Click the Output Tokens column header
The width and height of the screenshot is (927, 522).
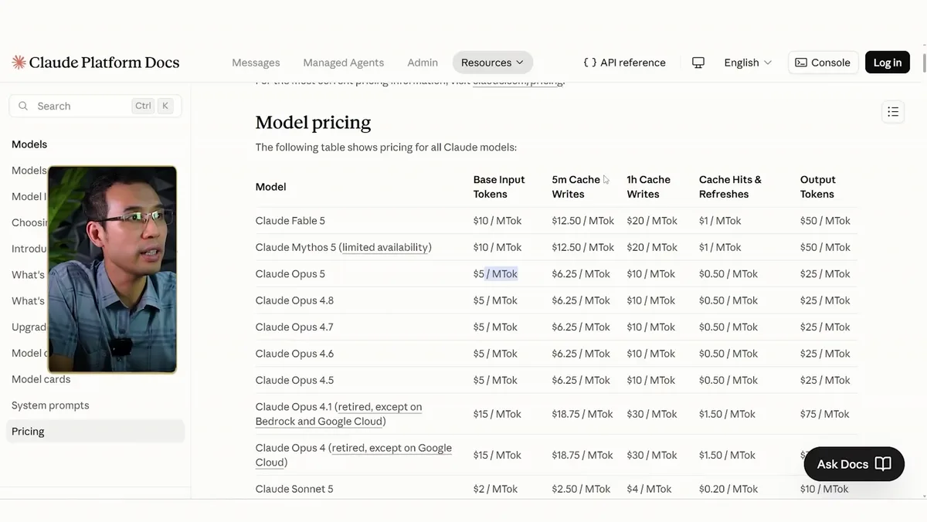pos(818,187)
